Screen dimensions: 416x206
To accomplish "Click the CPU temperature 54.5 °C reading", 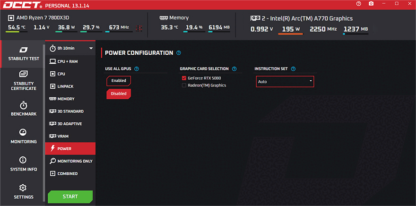I will 17,27.
